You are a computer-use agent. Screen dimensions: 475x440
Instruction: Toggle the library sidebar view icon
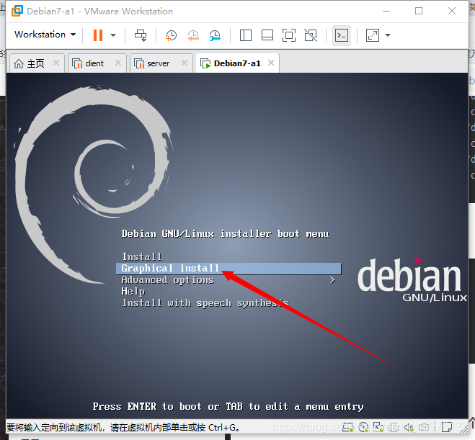pos(246,35)
